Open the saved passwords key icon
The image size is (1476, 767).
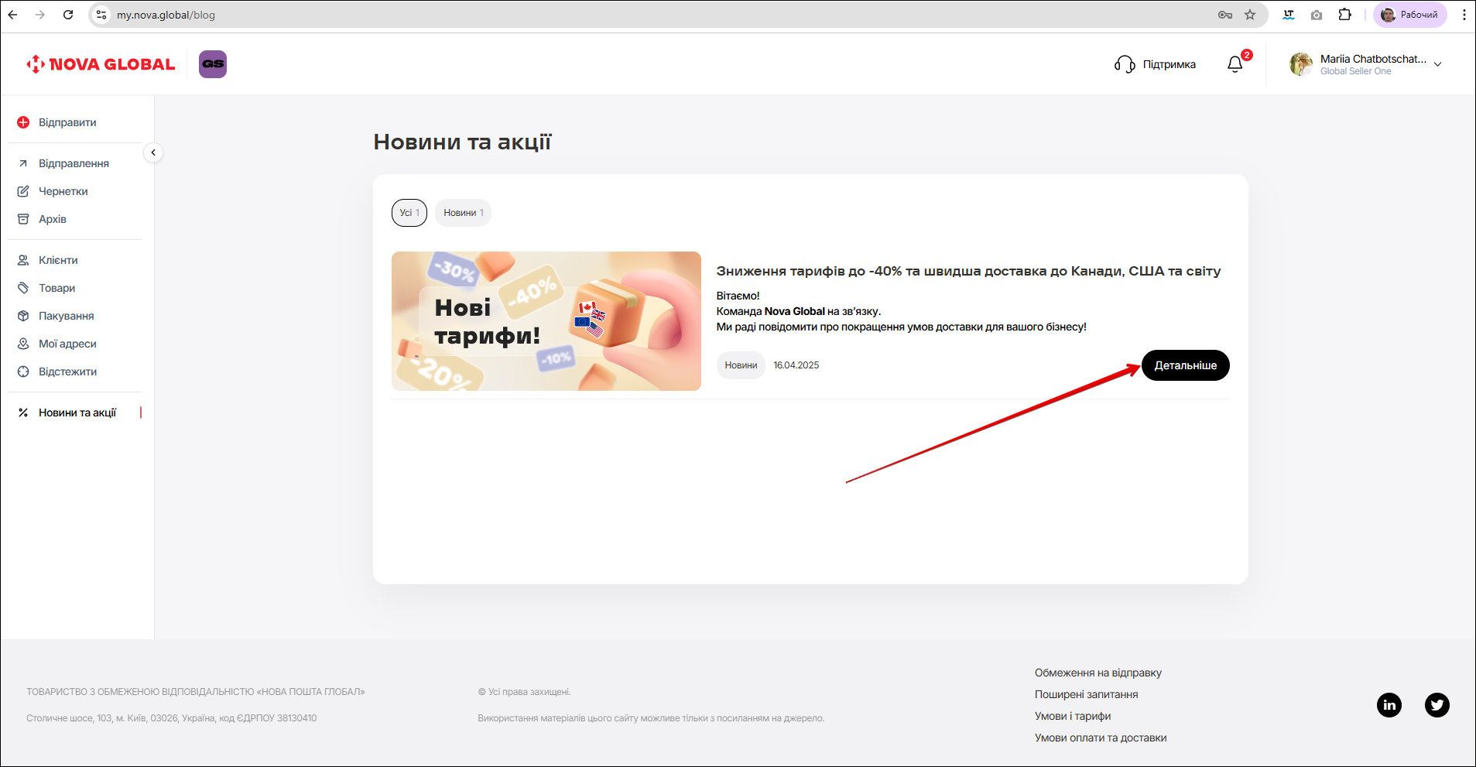1225,15
